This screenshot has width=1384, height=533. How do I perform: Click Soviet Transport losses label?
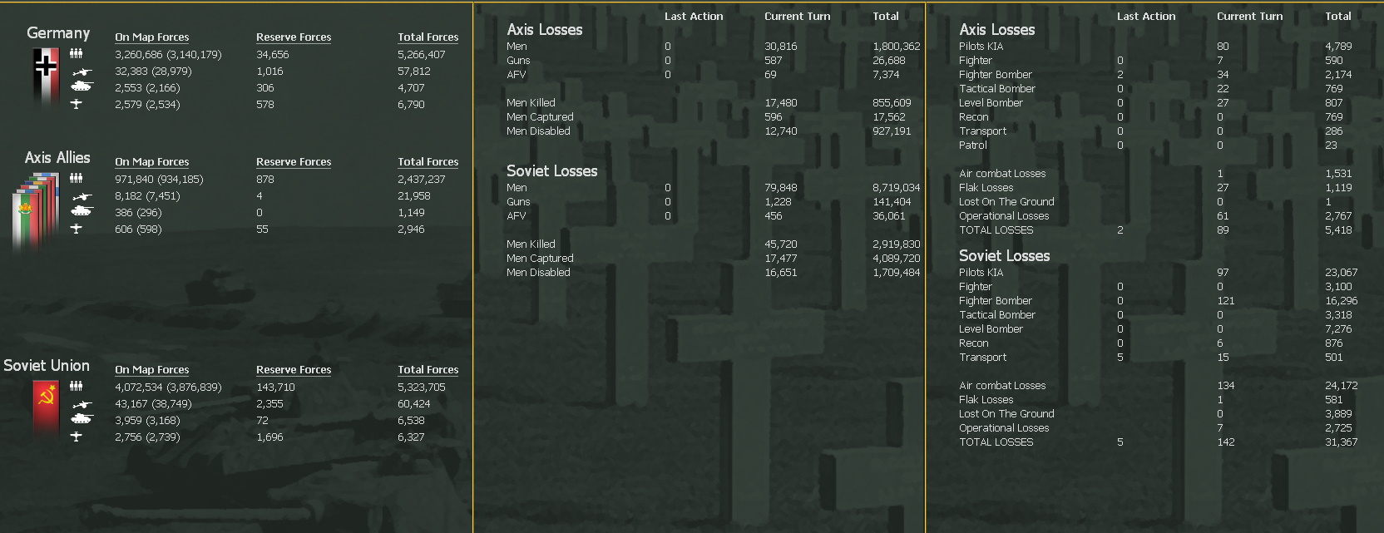click(x=982, y=358)
